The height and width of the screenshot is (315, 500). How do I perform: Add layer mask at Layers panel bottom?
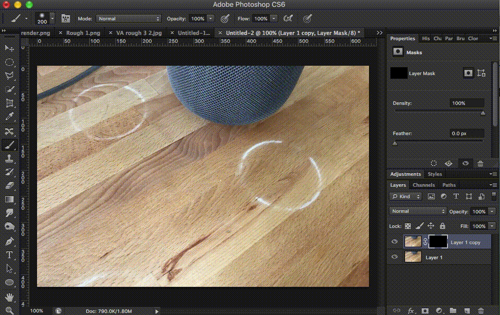pos(425,310)
